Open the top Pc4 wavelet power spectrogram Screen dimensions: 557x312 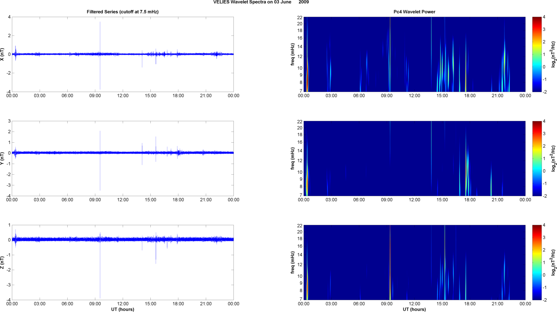[x=414, y=54]
